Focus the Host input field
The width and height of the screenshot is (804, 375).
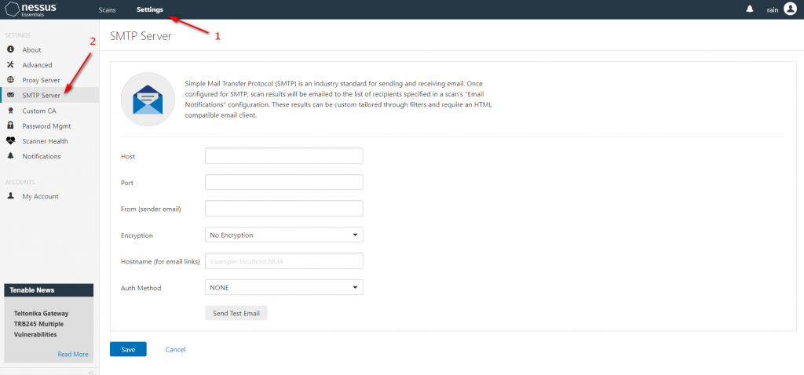pyautogui.click(x=284, y=156)
